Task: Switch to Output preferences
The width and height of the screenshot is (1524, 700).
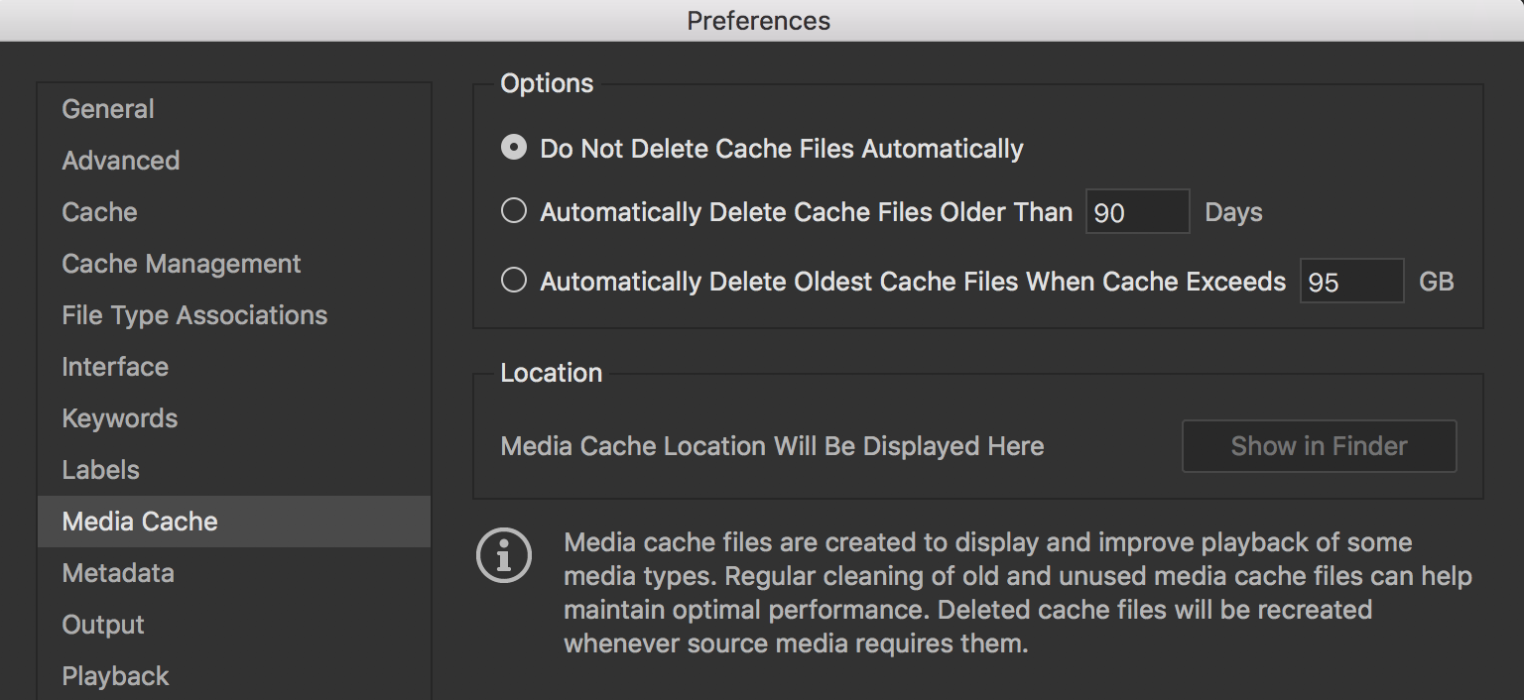Action: tap(103, 625)
